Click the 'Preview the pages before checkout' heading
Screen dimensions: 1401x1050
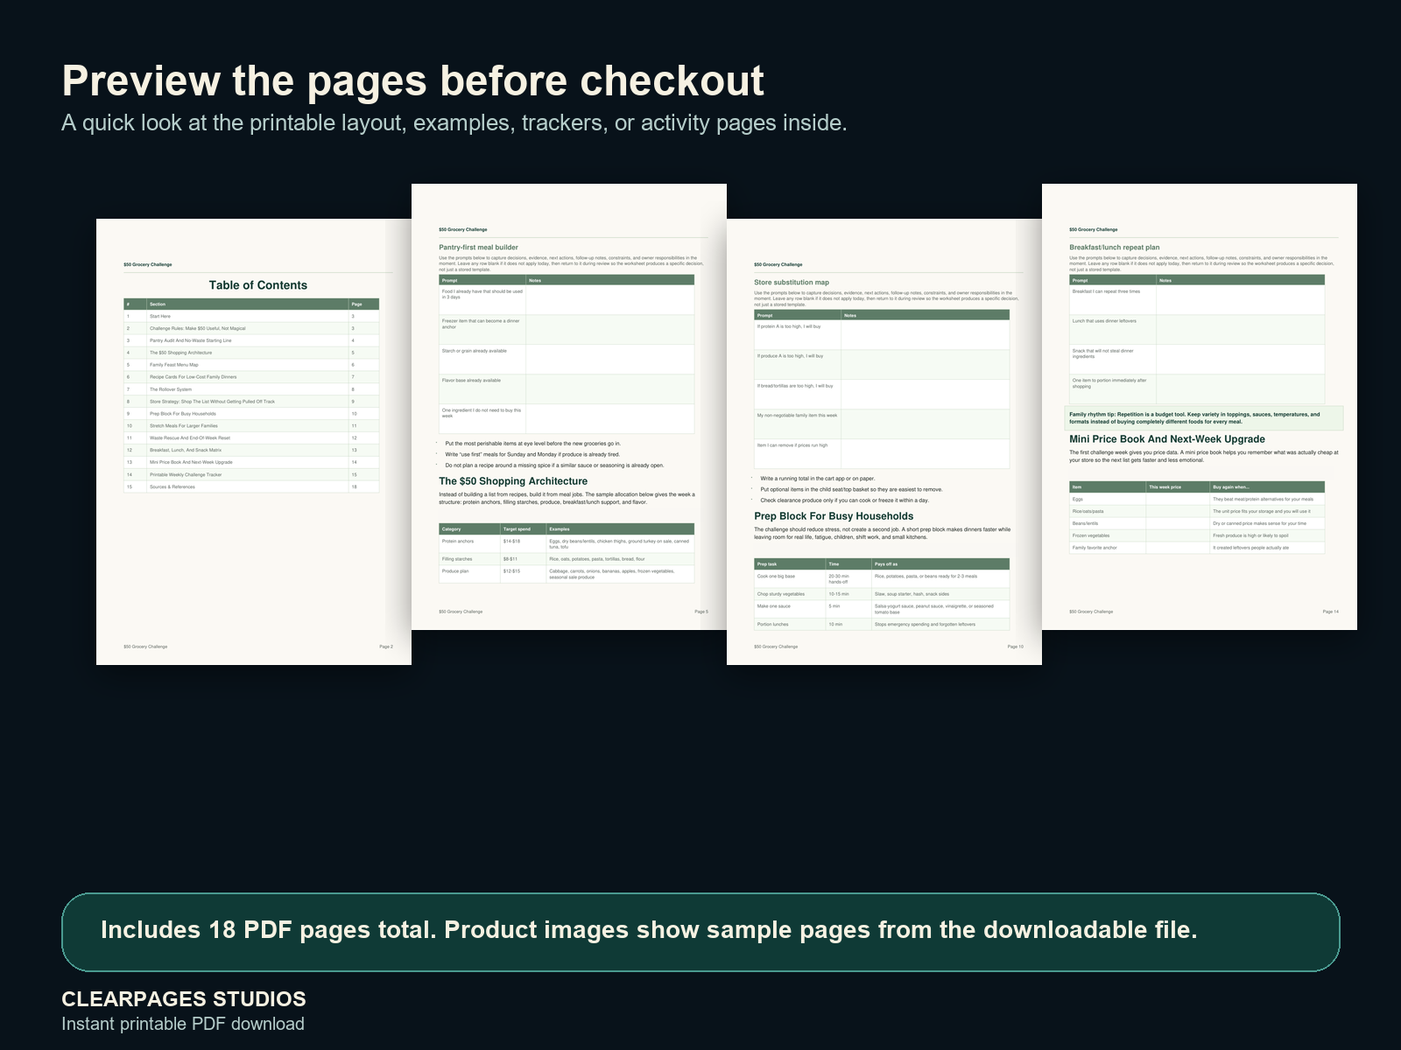[412, 80]
